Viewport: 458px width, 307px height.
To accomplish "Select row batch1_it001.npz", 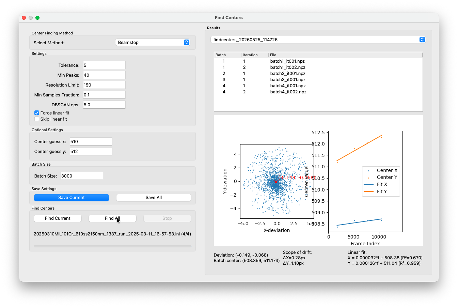I will [318, 61].
